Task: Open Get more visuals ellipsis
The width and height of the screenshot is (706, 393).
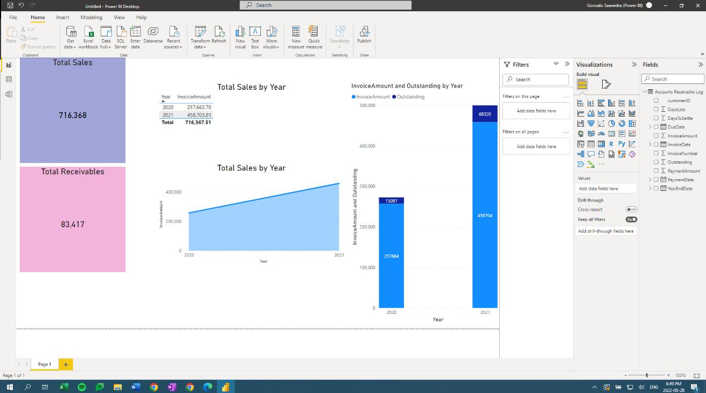Action: pos(602,164)
